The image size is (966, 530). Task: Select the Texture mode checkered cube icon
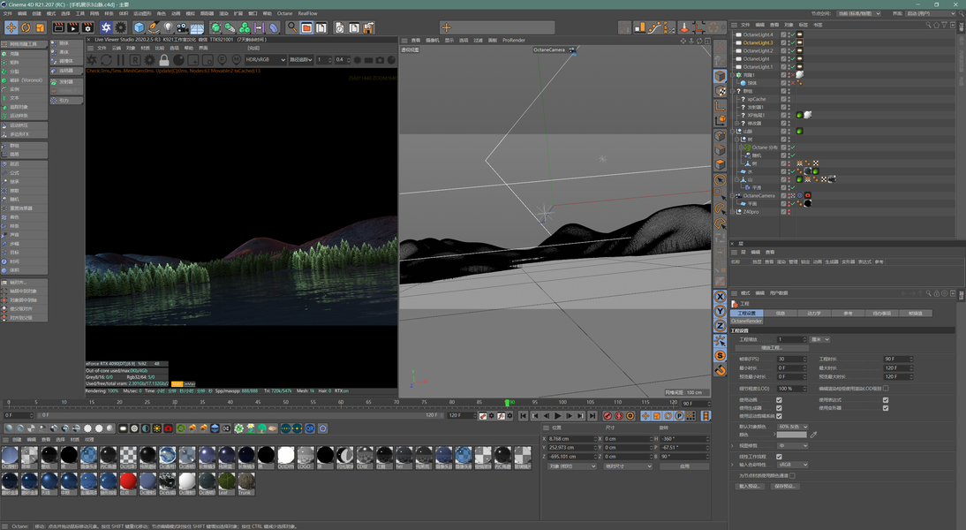tap(720, 91)
